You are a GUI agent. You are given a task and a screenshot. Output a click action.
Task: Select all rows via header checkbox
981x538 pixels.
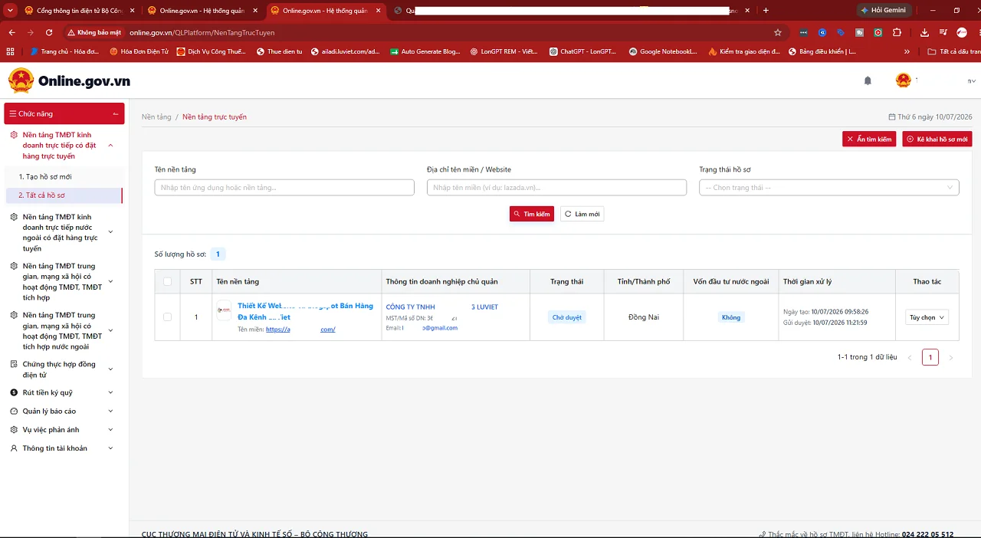pos(168,281)
